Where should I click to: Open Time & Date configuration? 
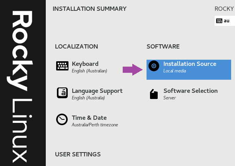87,121
